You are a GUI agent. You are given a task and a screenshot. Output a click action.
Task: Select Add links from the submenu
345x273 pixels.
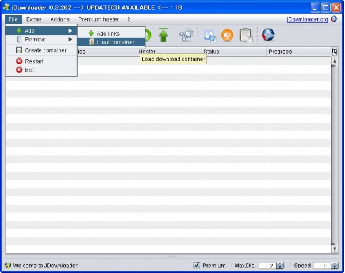(x=112, y=33)
